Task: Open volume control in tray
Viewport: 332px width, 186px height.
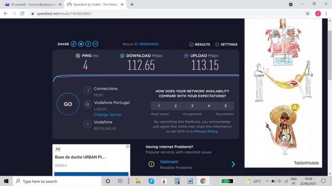Action: pyautogui.click(x=280, y=181)
